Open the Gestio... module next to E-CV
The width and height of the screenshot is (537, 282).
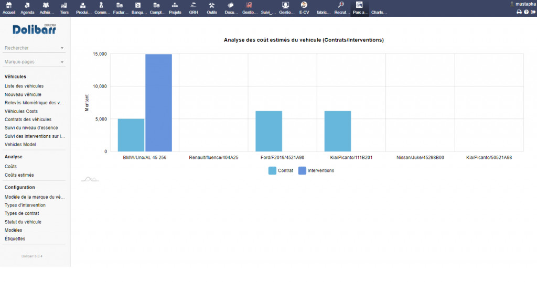click(x=285, y=5)
